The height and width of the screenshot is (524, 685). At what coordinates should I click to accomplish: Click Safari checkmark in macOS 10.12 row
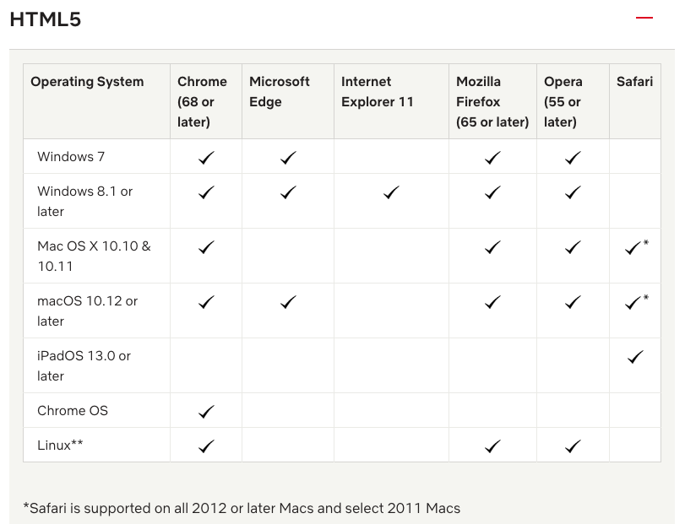click(636, 302)
